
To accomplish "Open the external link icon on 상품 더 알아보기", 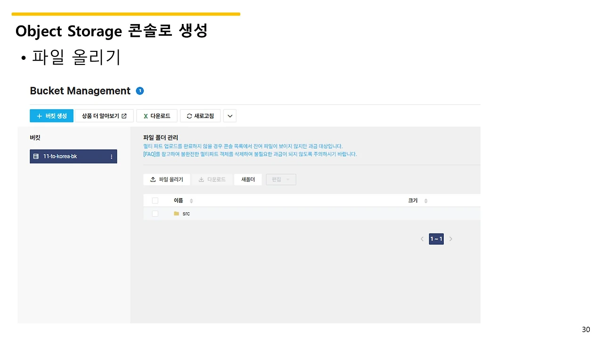I will (x=124, y=115).
